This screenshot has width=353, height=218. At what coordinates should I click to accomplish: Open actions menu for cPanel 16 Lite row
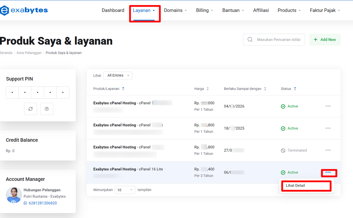coord(328,172)
